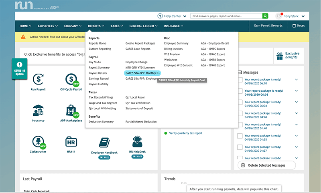Expand the 04:48 message chevron
Image resolution: width=321 pixels, height=193 pixels.
[297, 113]
